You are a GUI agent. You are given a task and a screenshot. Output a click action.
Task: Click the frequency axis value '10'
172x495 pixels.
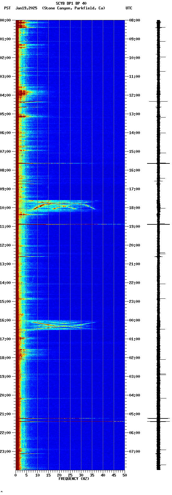tap(37, 475)
